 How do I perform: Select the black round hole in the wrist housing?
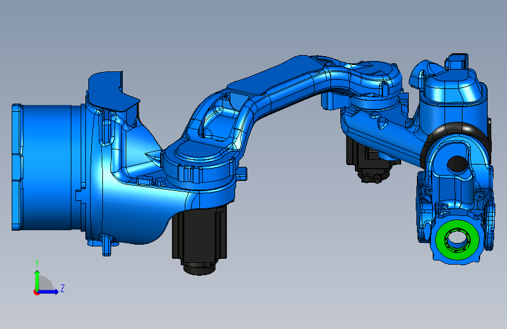point(457,164)
